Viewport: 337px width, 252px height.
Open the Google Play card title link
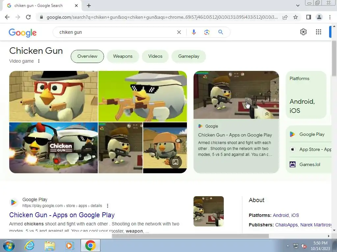235,135
